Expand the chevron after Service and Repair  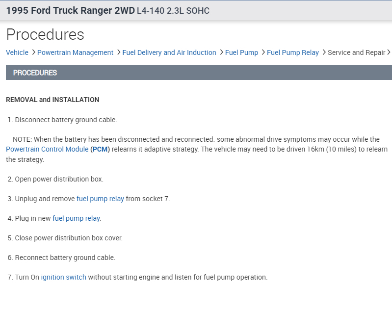pos(389,52)
